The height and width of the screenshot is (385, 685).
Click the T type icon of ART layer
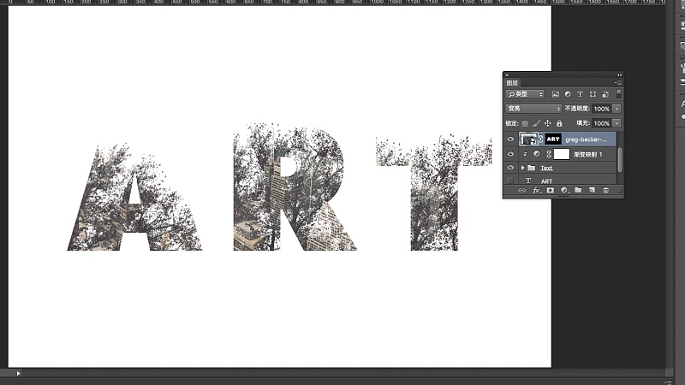527,181
